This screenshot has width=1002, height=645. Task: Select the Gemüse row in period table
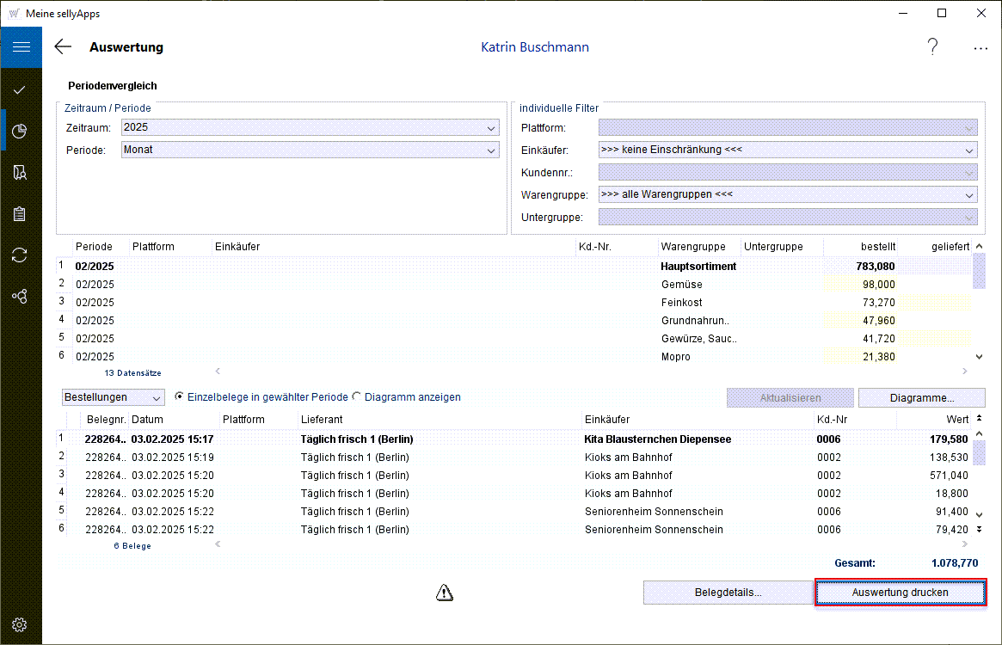tap(681, 284)
